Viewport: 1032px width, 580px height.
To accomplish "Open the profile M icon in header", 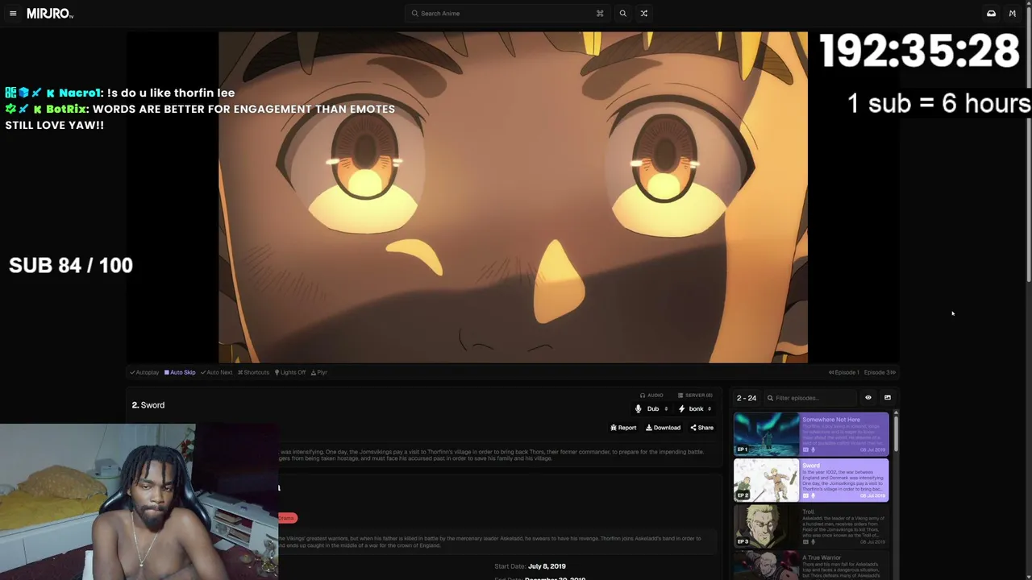I will coord(1013,14).
